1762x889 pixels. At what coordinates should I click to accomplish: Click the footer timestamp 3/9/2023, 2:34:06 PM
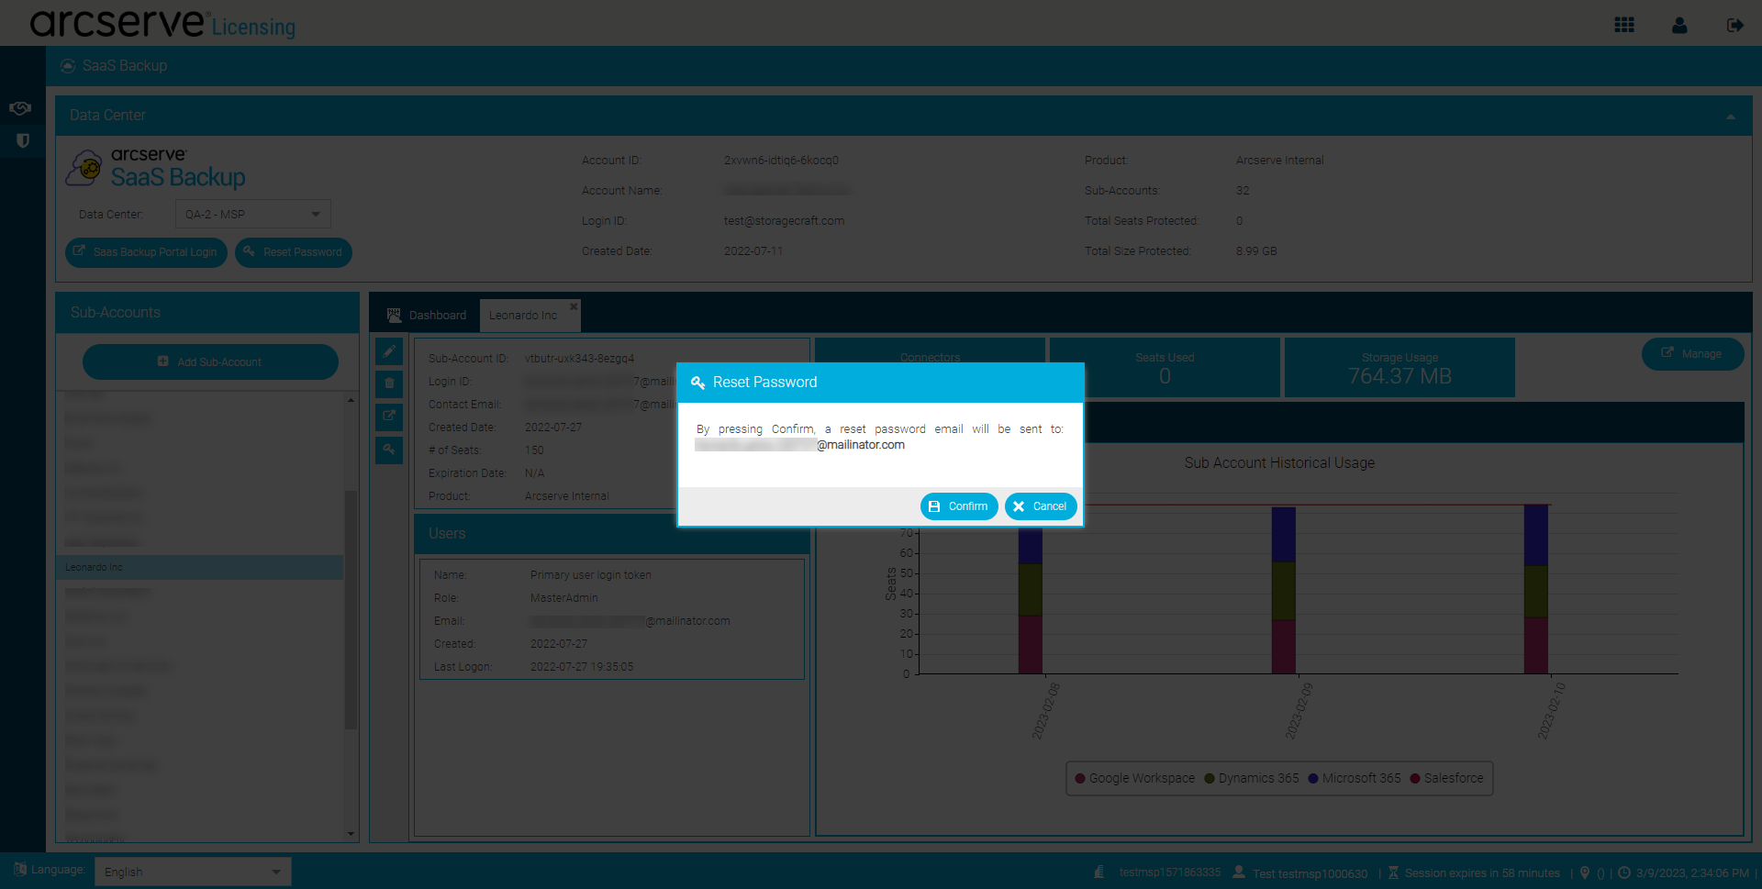pos(1692,873)
